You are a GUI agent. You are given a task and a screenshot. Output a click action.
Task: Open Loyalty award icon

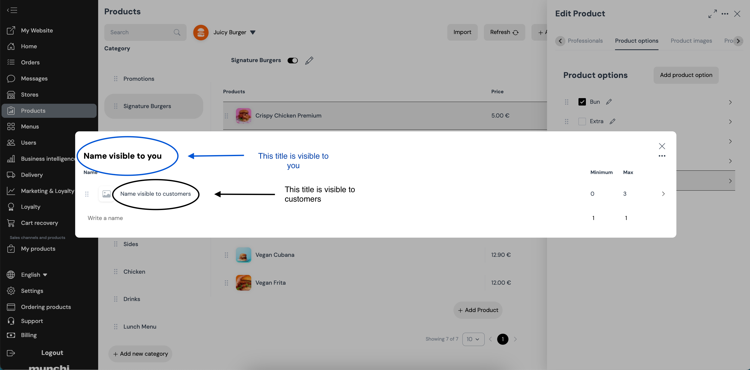coord(11,207)
